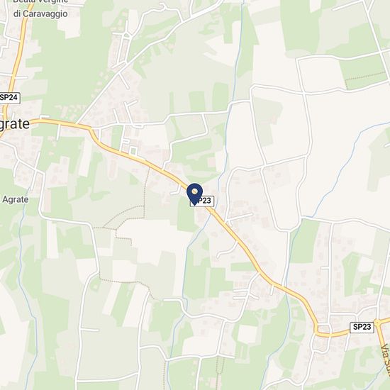Select the SP24 road shield
The image size is (390, 390).
(x=9, y=98)
